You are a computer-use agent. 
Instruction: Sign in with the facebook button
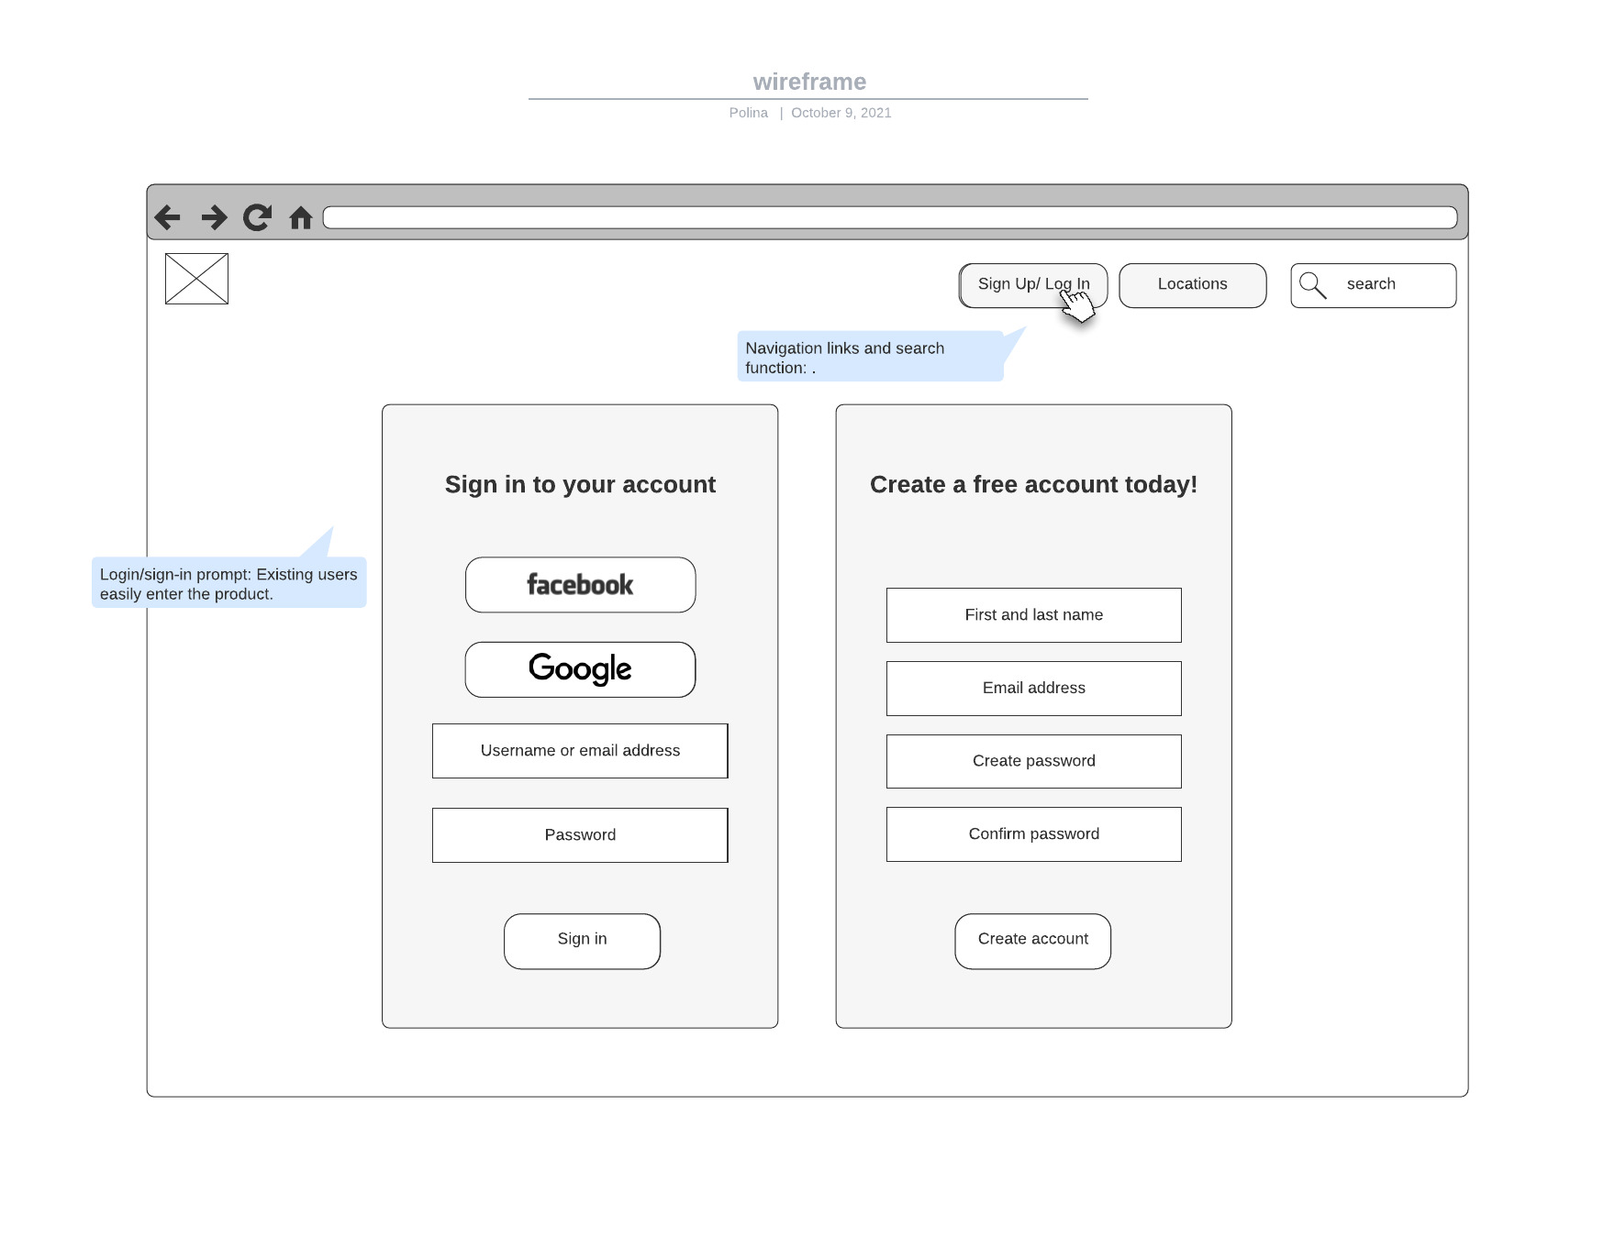click(x=580, y=585)
